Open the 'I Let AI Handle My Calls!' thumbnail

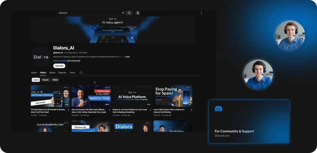[x=50, y=126]
